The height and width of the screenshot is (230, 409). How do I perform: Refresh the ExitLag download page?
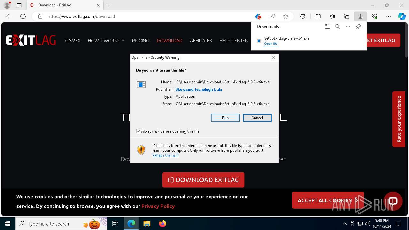pos(23,16)
